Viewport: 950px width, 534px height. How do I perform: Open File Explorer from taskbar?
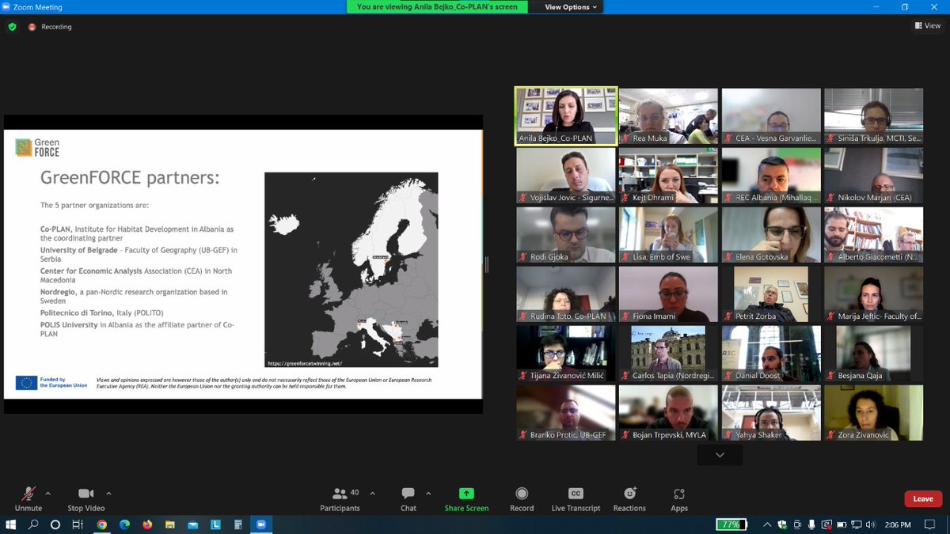[x=169, y=524]
